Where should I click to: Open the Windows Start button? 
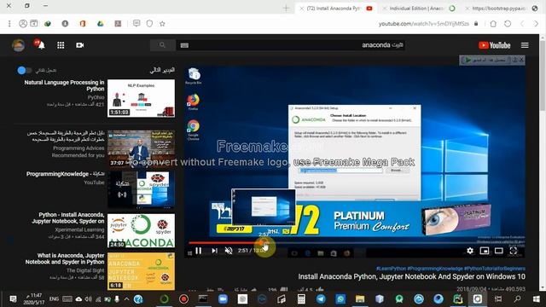(537, 299)
